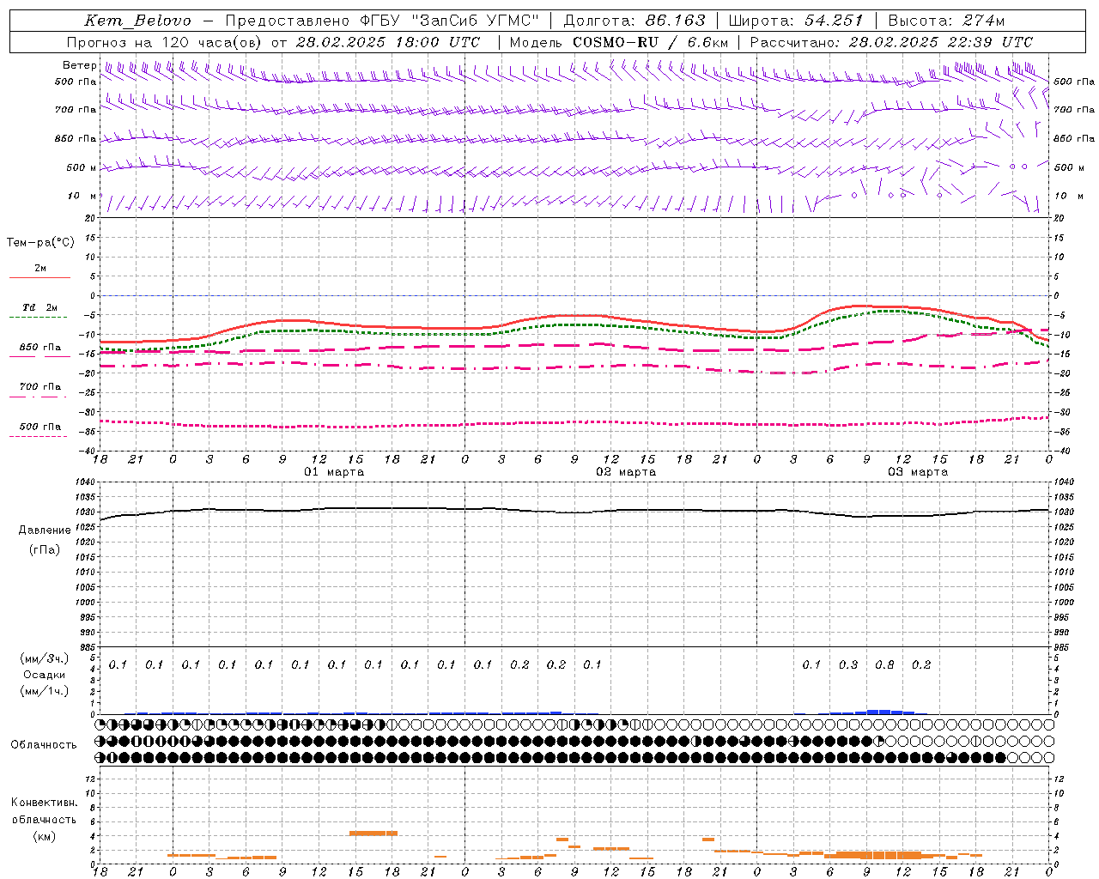Click the 03 марта date label
The image size is (1099, 879).
click(918, 472)
